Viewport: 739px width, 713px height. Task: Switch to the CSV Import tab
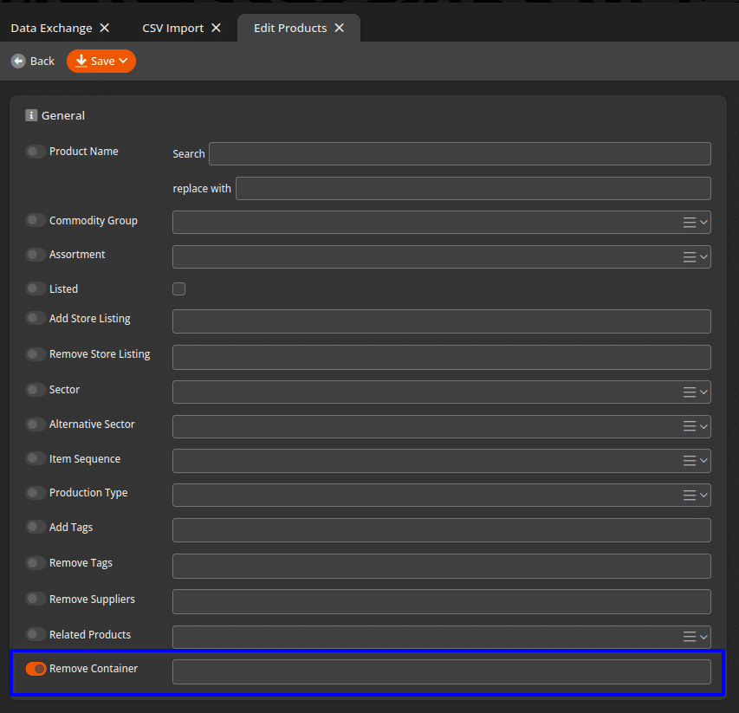coord(172,28)
